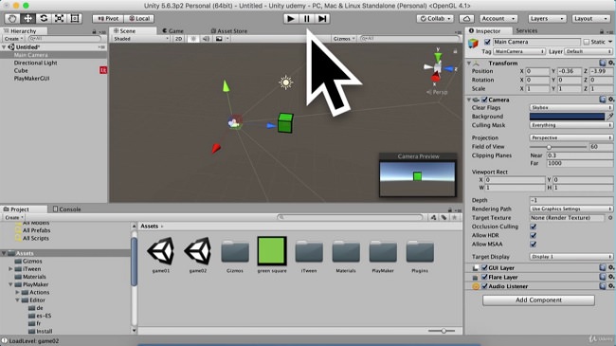Image resolution: width=616 pixels, height=346 pixels.
Task: Open the Layers dropdown in toolbar
Action: click(x=547, y=18)
